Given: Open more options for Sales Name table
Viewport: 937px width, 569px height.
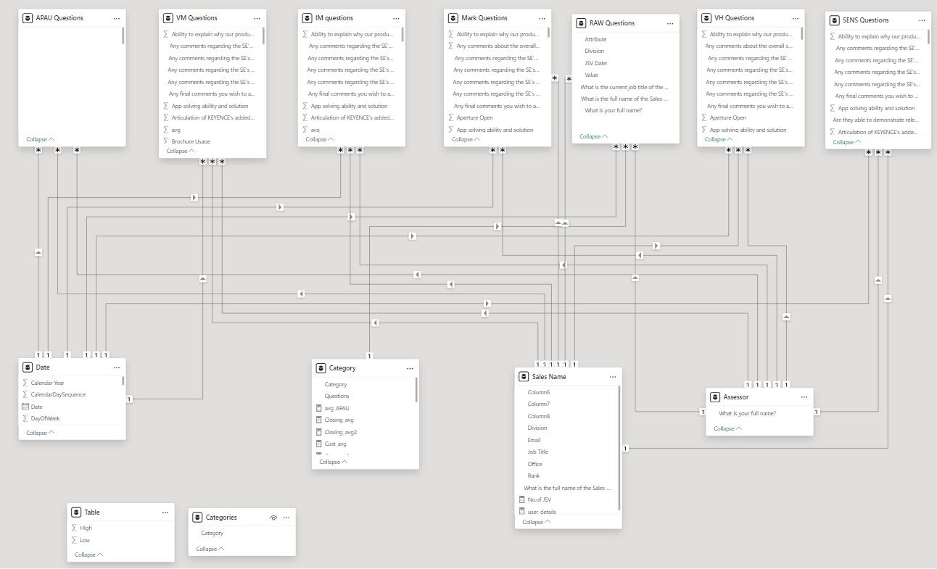Looking at the screenshot, I should [x=613, y=377].
